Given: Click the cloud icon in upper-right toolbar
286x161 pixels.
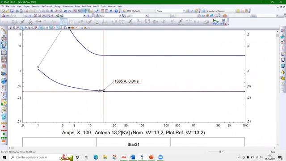Looking at the screenshot, I should click(x=212, y=16).
